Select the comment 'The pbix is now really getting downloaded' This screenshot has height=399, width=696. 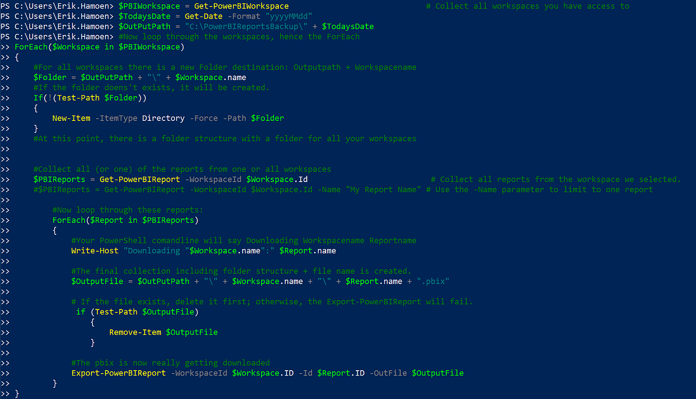171,363
